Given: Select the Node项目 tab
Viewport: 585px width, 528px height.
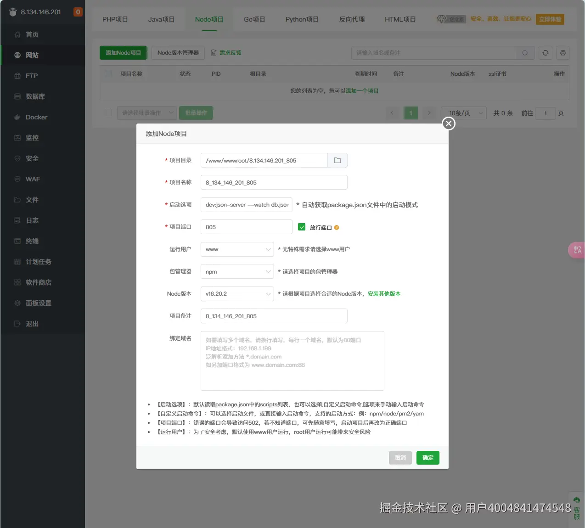Looking at the screenshot, I should 209,19.
